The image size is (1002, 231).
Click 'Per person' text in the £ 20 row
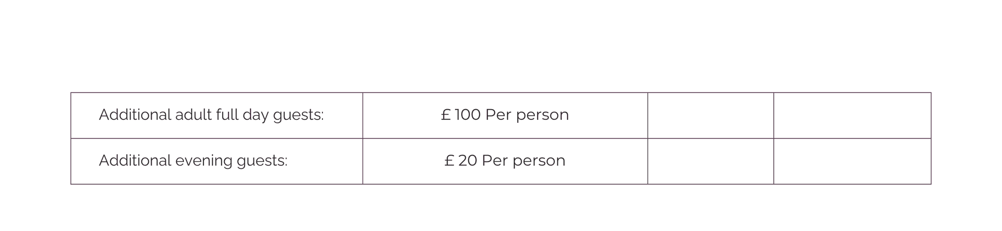(x=524, y=162)
